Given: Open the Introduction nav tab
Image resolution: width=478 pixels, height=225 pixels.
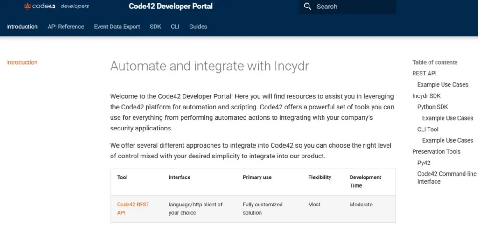Looking at the screenshot, I should click(22, 27).
